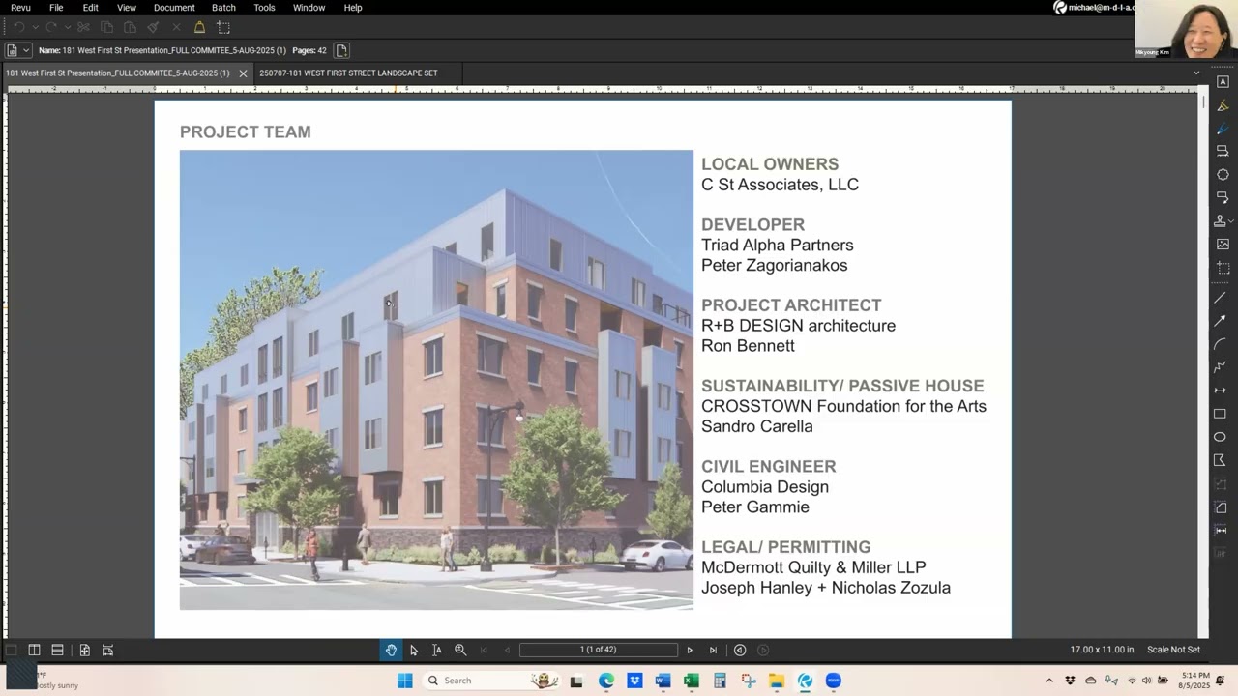Screen dimensions: 1238x696
Task: Select the Highlight tool in right toolbar
Action: [x=1223, y=105]
